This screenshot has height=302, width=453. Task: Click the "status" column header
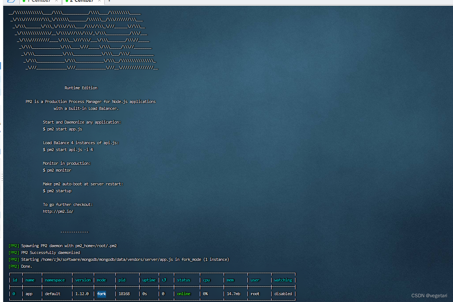184,280
